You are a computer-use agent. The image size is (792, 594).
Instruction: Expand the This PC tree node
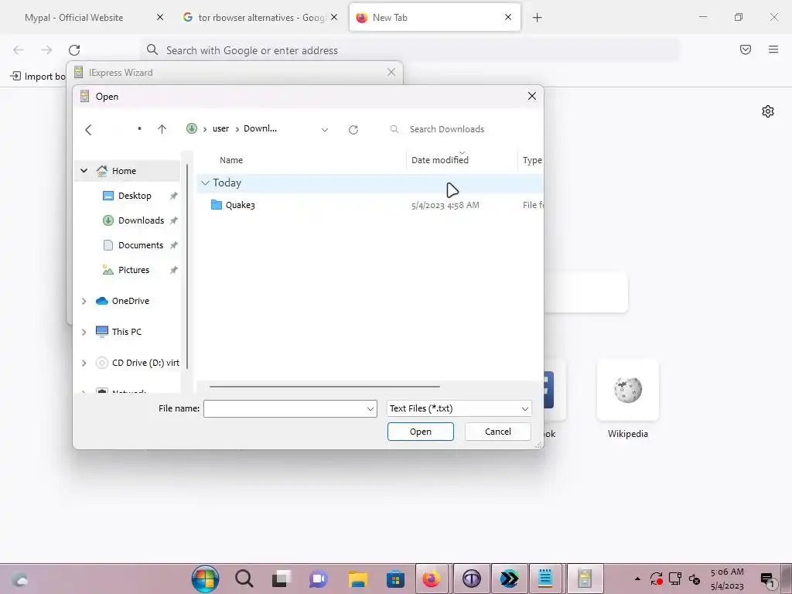pyautogui.click(x=84, y=332)
